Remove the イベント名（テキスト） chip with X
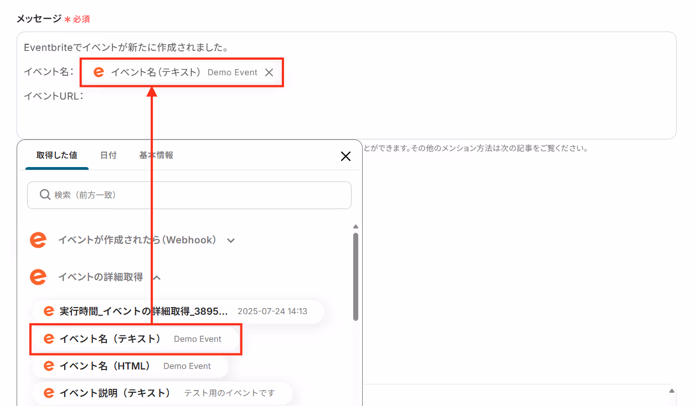Screen dimensions: 696x406 (x=269, y=72)
